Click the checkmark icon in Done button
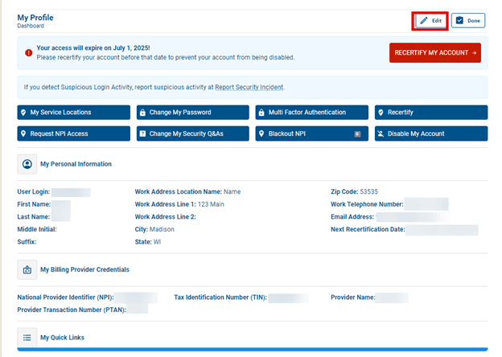The width and height of the screenshot is (502, 357). [x=459, y=21]
